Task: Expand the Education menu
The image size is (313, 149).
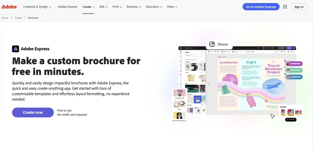Action: point(154,7)
